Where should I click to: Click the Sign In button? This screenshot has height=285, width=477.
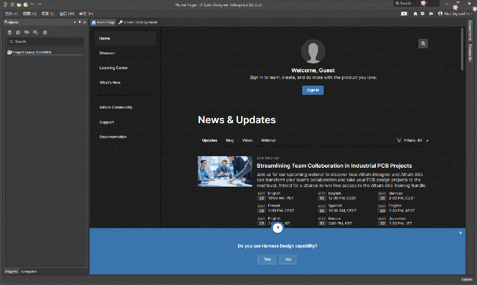tap(313, 90)
